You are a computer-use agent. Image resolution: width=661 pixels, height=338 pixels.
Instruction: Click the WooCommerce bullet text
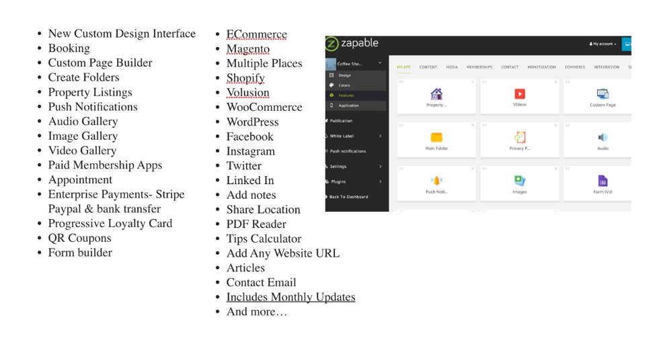(264, 107)
